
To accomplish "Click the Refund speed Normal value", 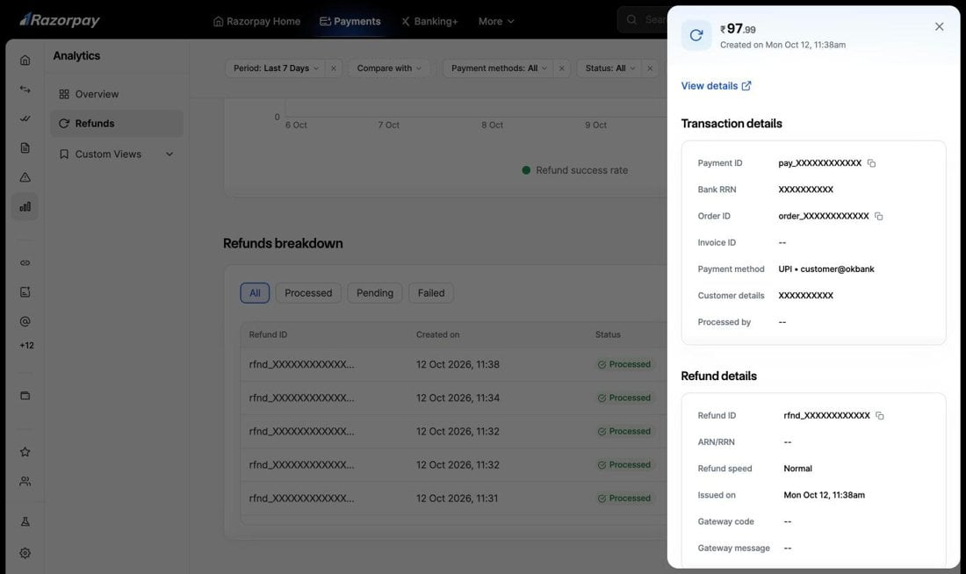I will [x=797, y=469].
